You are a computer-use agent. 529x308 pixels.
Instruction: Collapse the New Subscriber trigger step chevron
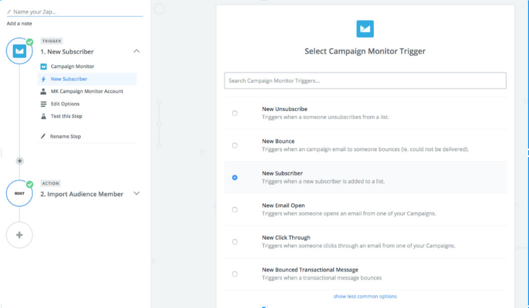(136, 51)
